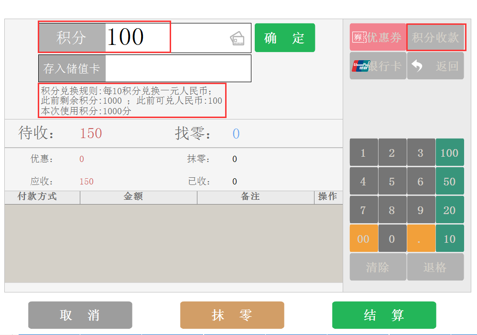The height and width of the screenshot is (335, 477).
Task: Click the 操作 column header
Action: pos(328,197)
